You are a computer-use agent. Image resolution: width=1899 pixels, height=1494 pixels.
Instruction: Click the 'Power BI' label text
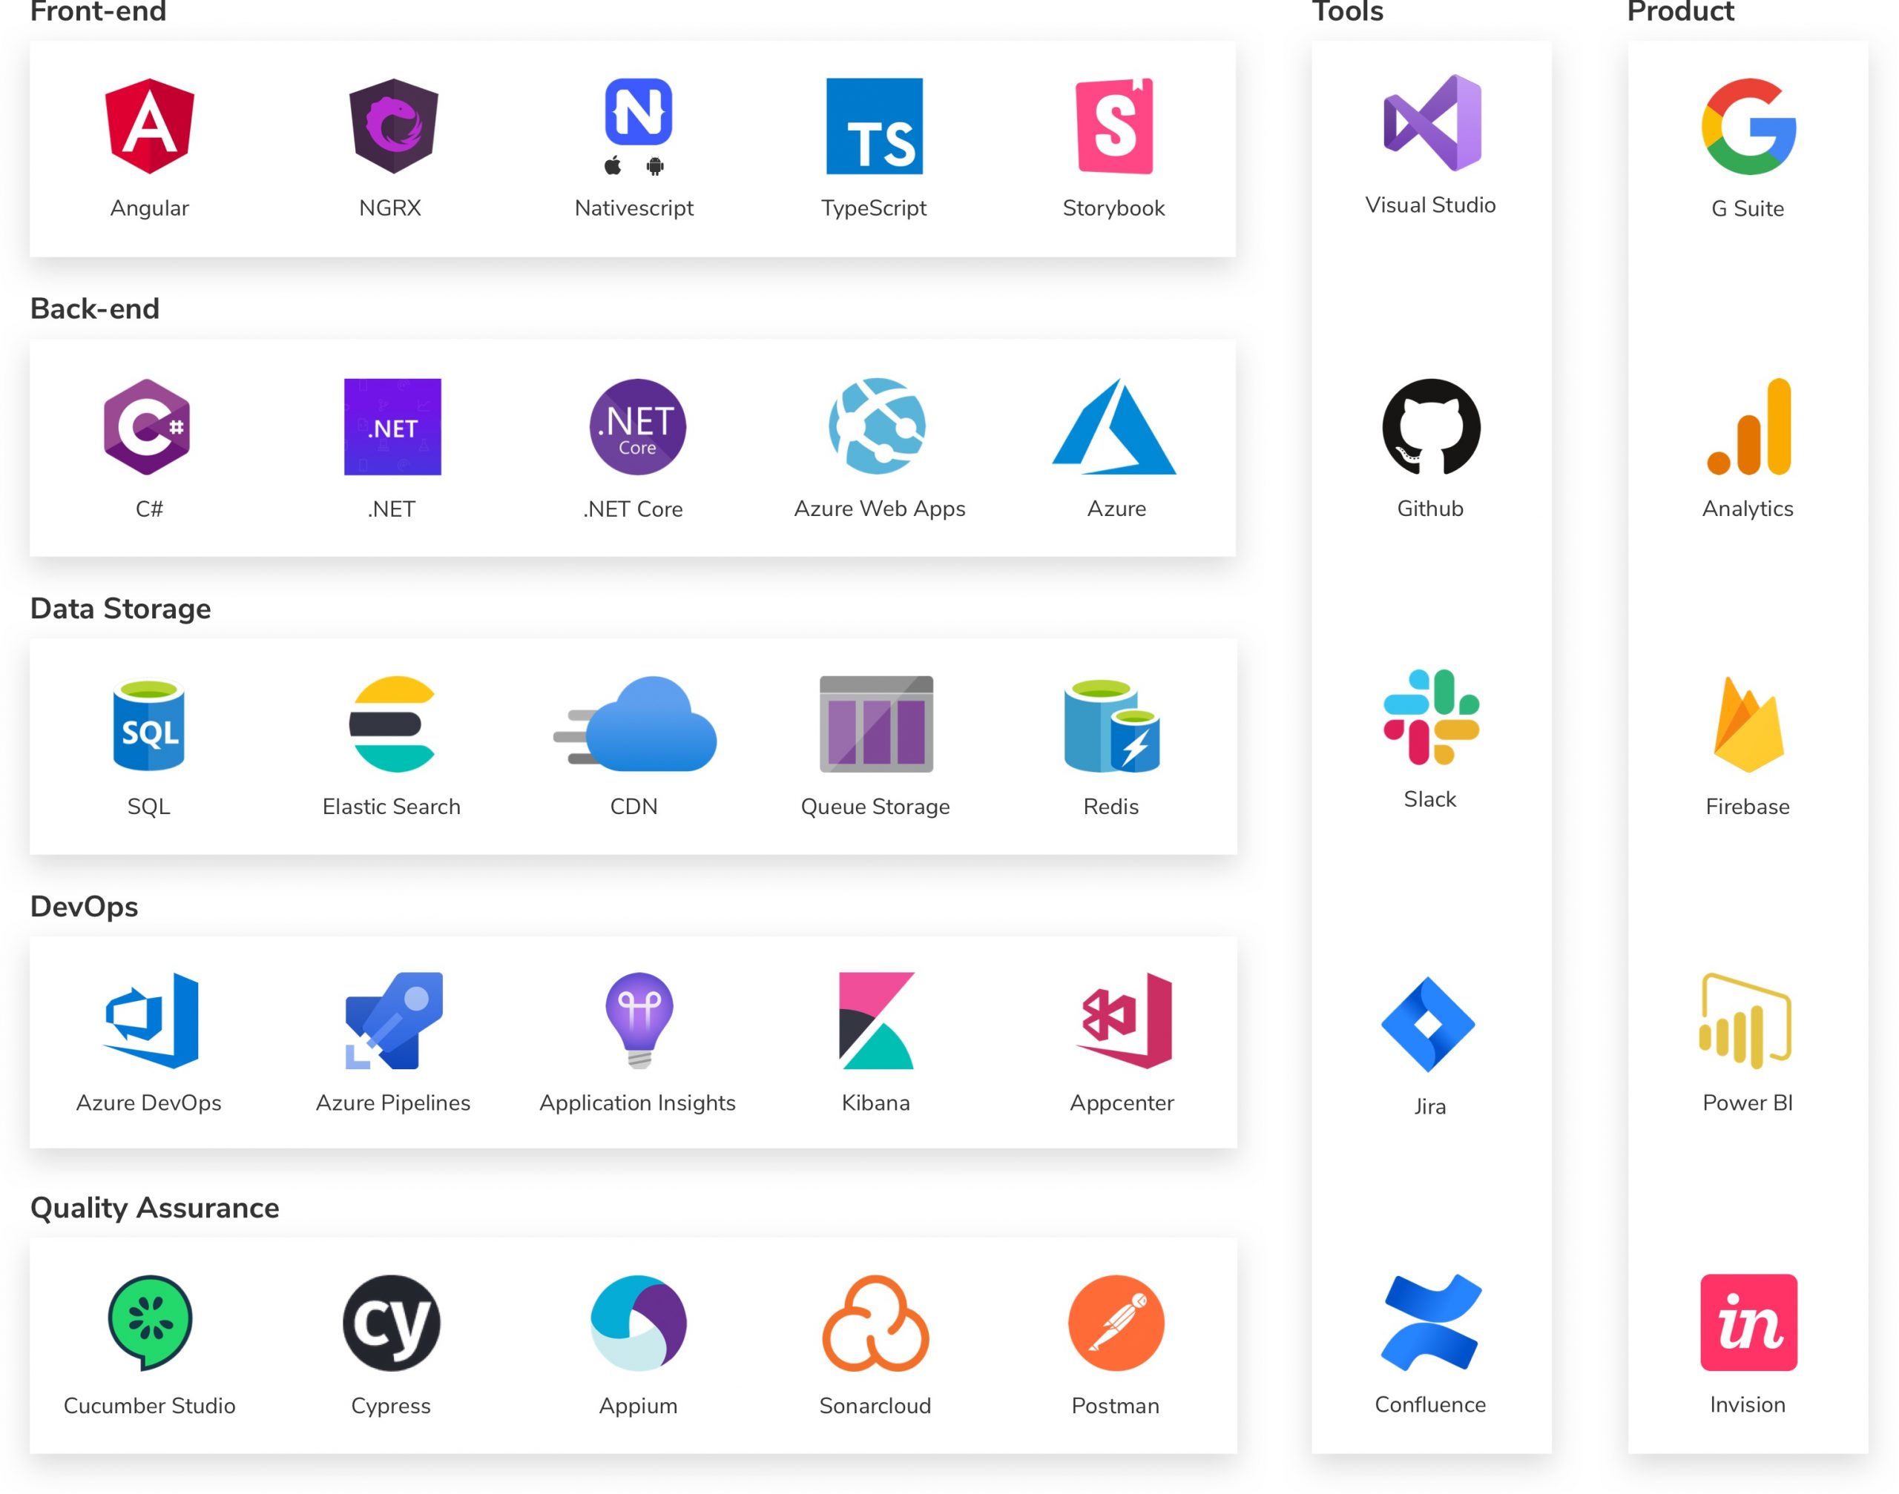click(x=1748, y=1103)
